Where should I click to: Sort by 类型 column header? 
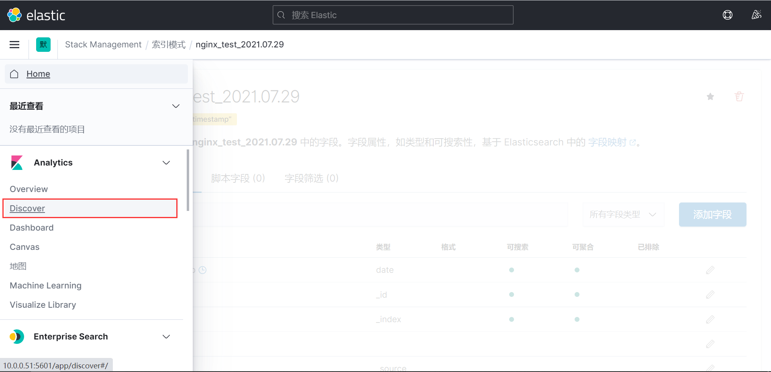(x=383, y=247)
